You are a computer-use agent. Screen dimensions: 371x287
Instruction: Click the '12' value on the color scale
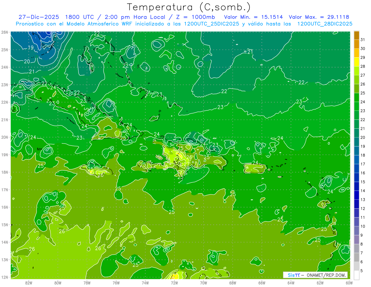tap(363, 208)
